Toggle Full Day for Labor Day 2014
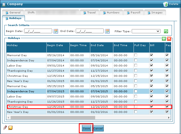Viewport: 181px width, 134px height. 136,65
